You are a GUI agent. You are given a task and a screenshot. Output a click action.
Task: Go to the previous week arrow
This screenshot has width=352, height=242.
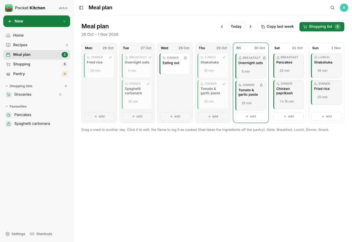222,27
